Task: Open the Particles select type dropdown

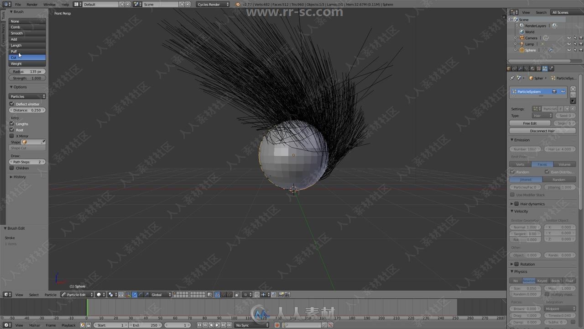Action: click(28, 96)
